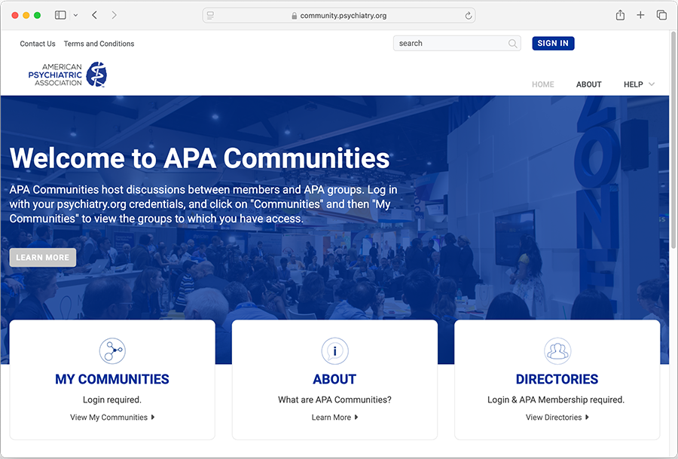
Task: Click the American Psychiatric Association logo
Action: click(x=68, y=75)
